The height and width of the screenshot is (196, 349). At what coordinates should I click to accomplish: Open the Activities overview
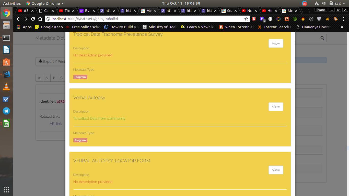pos(12,3)
